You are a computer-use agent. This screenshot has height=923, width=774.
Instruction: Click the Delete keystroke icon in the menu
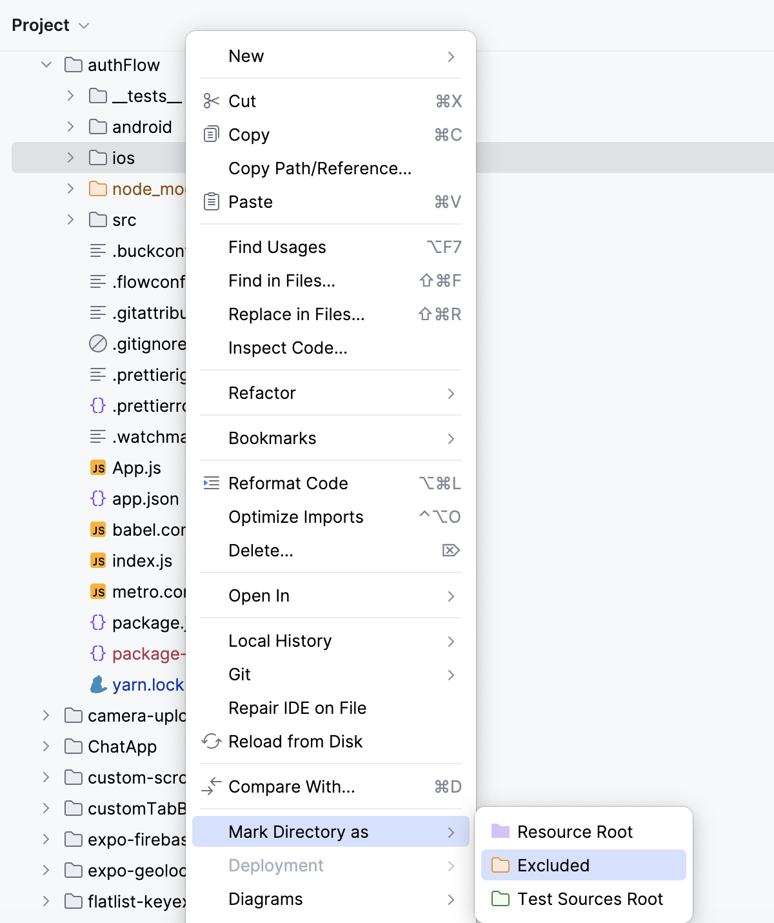451,550
